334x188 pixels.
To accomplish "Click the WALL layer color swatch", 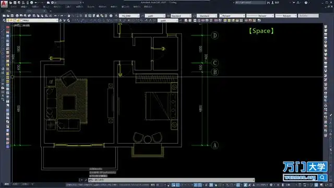I will coord(21,20).
